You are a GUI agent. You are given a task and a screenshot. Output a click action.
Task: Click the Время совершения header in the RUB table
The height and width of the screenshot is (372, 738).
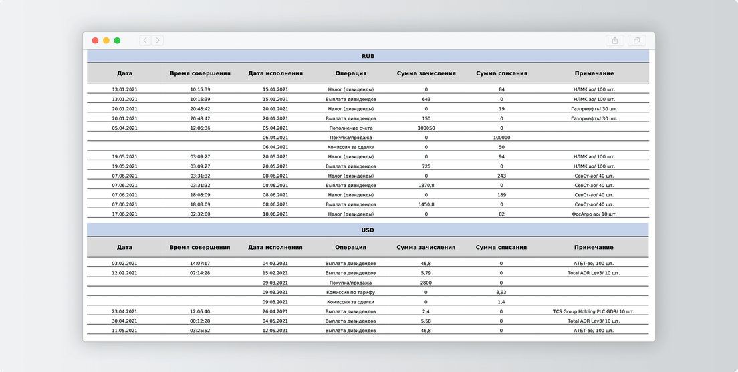pos(200,73)
